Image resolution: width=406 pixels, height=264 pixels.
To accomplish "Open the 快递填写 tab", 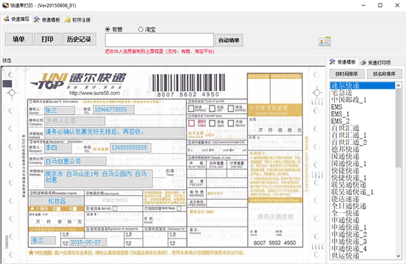I will [x=16, y=19].
